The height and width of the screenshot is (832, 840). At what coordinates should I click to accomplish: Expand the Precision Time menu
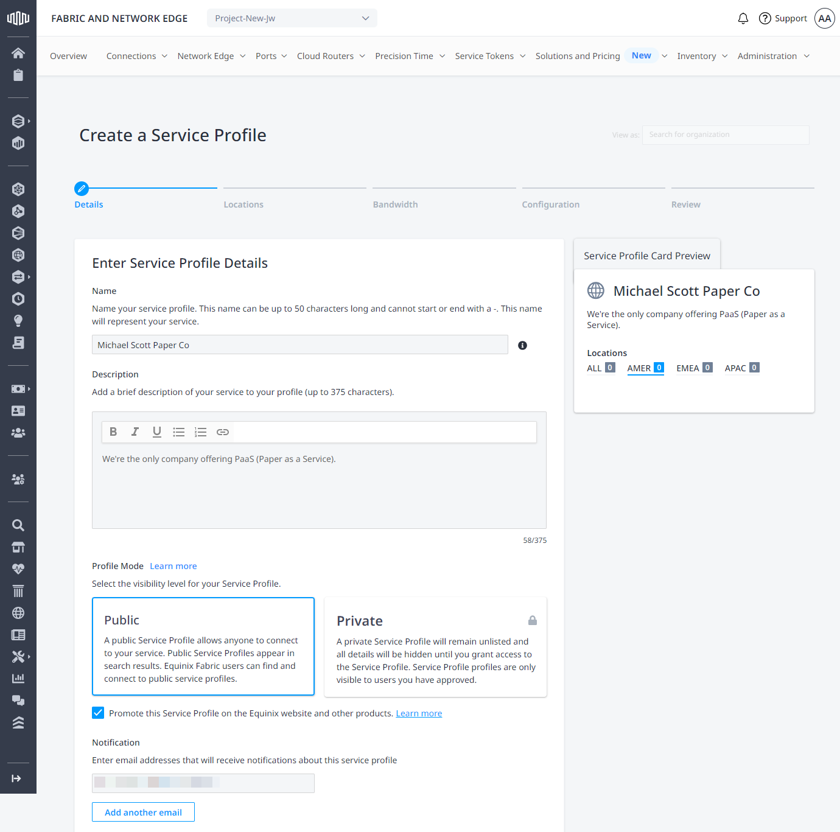click(410, 56)
